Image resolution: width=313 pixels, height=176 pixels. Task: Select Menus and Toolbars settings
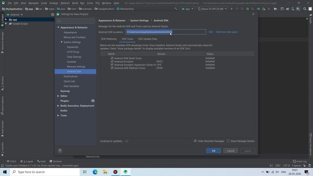point(74,37)
